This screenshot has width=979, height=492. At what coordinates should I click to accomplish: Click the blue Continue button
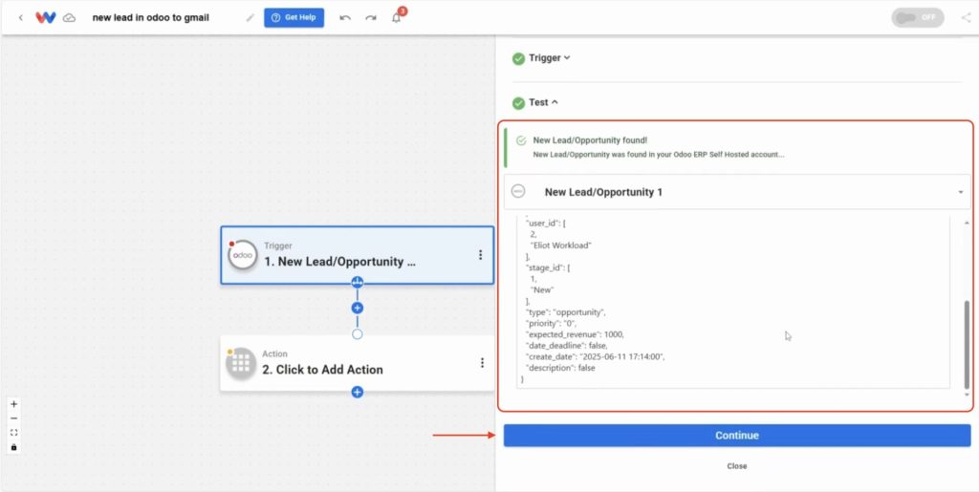[737, 436]
